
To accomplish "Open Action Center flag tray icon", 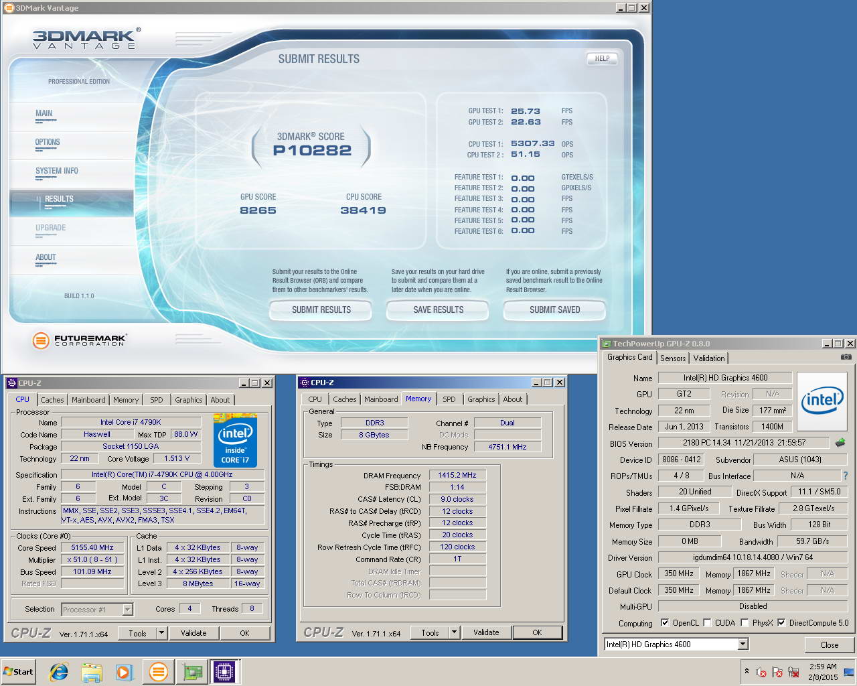I will pos(777,672).
